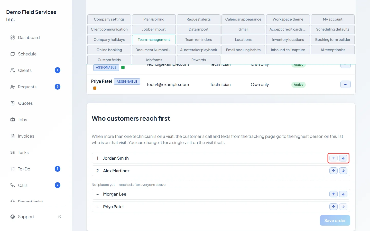Click the Requests badge showing 3

coord(58,87)
